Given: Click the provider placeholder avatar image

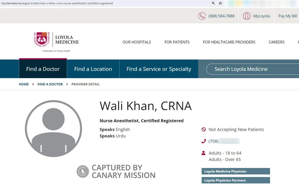Looking at the screenshot, I should pyautogui.click(x=53, y=129).
